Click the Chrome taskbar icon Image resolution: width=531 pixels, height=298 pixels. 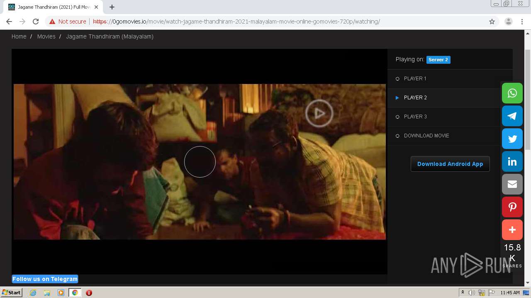(75, 293)
